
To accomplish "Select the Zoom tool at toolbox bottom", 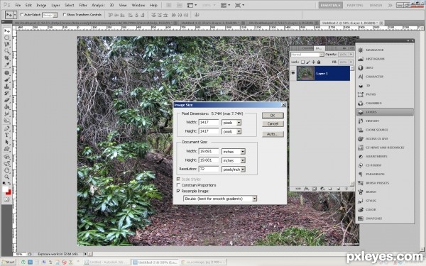I will point(7,177).
